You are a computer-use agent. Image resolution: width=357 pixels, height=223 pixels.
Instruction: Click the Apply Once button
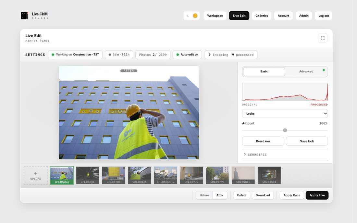click(x=292, y=195)
